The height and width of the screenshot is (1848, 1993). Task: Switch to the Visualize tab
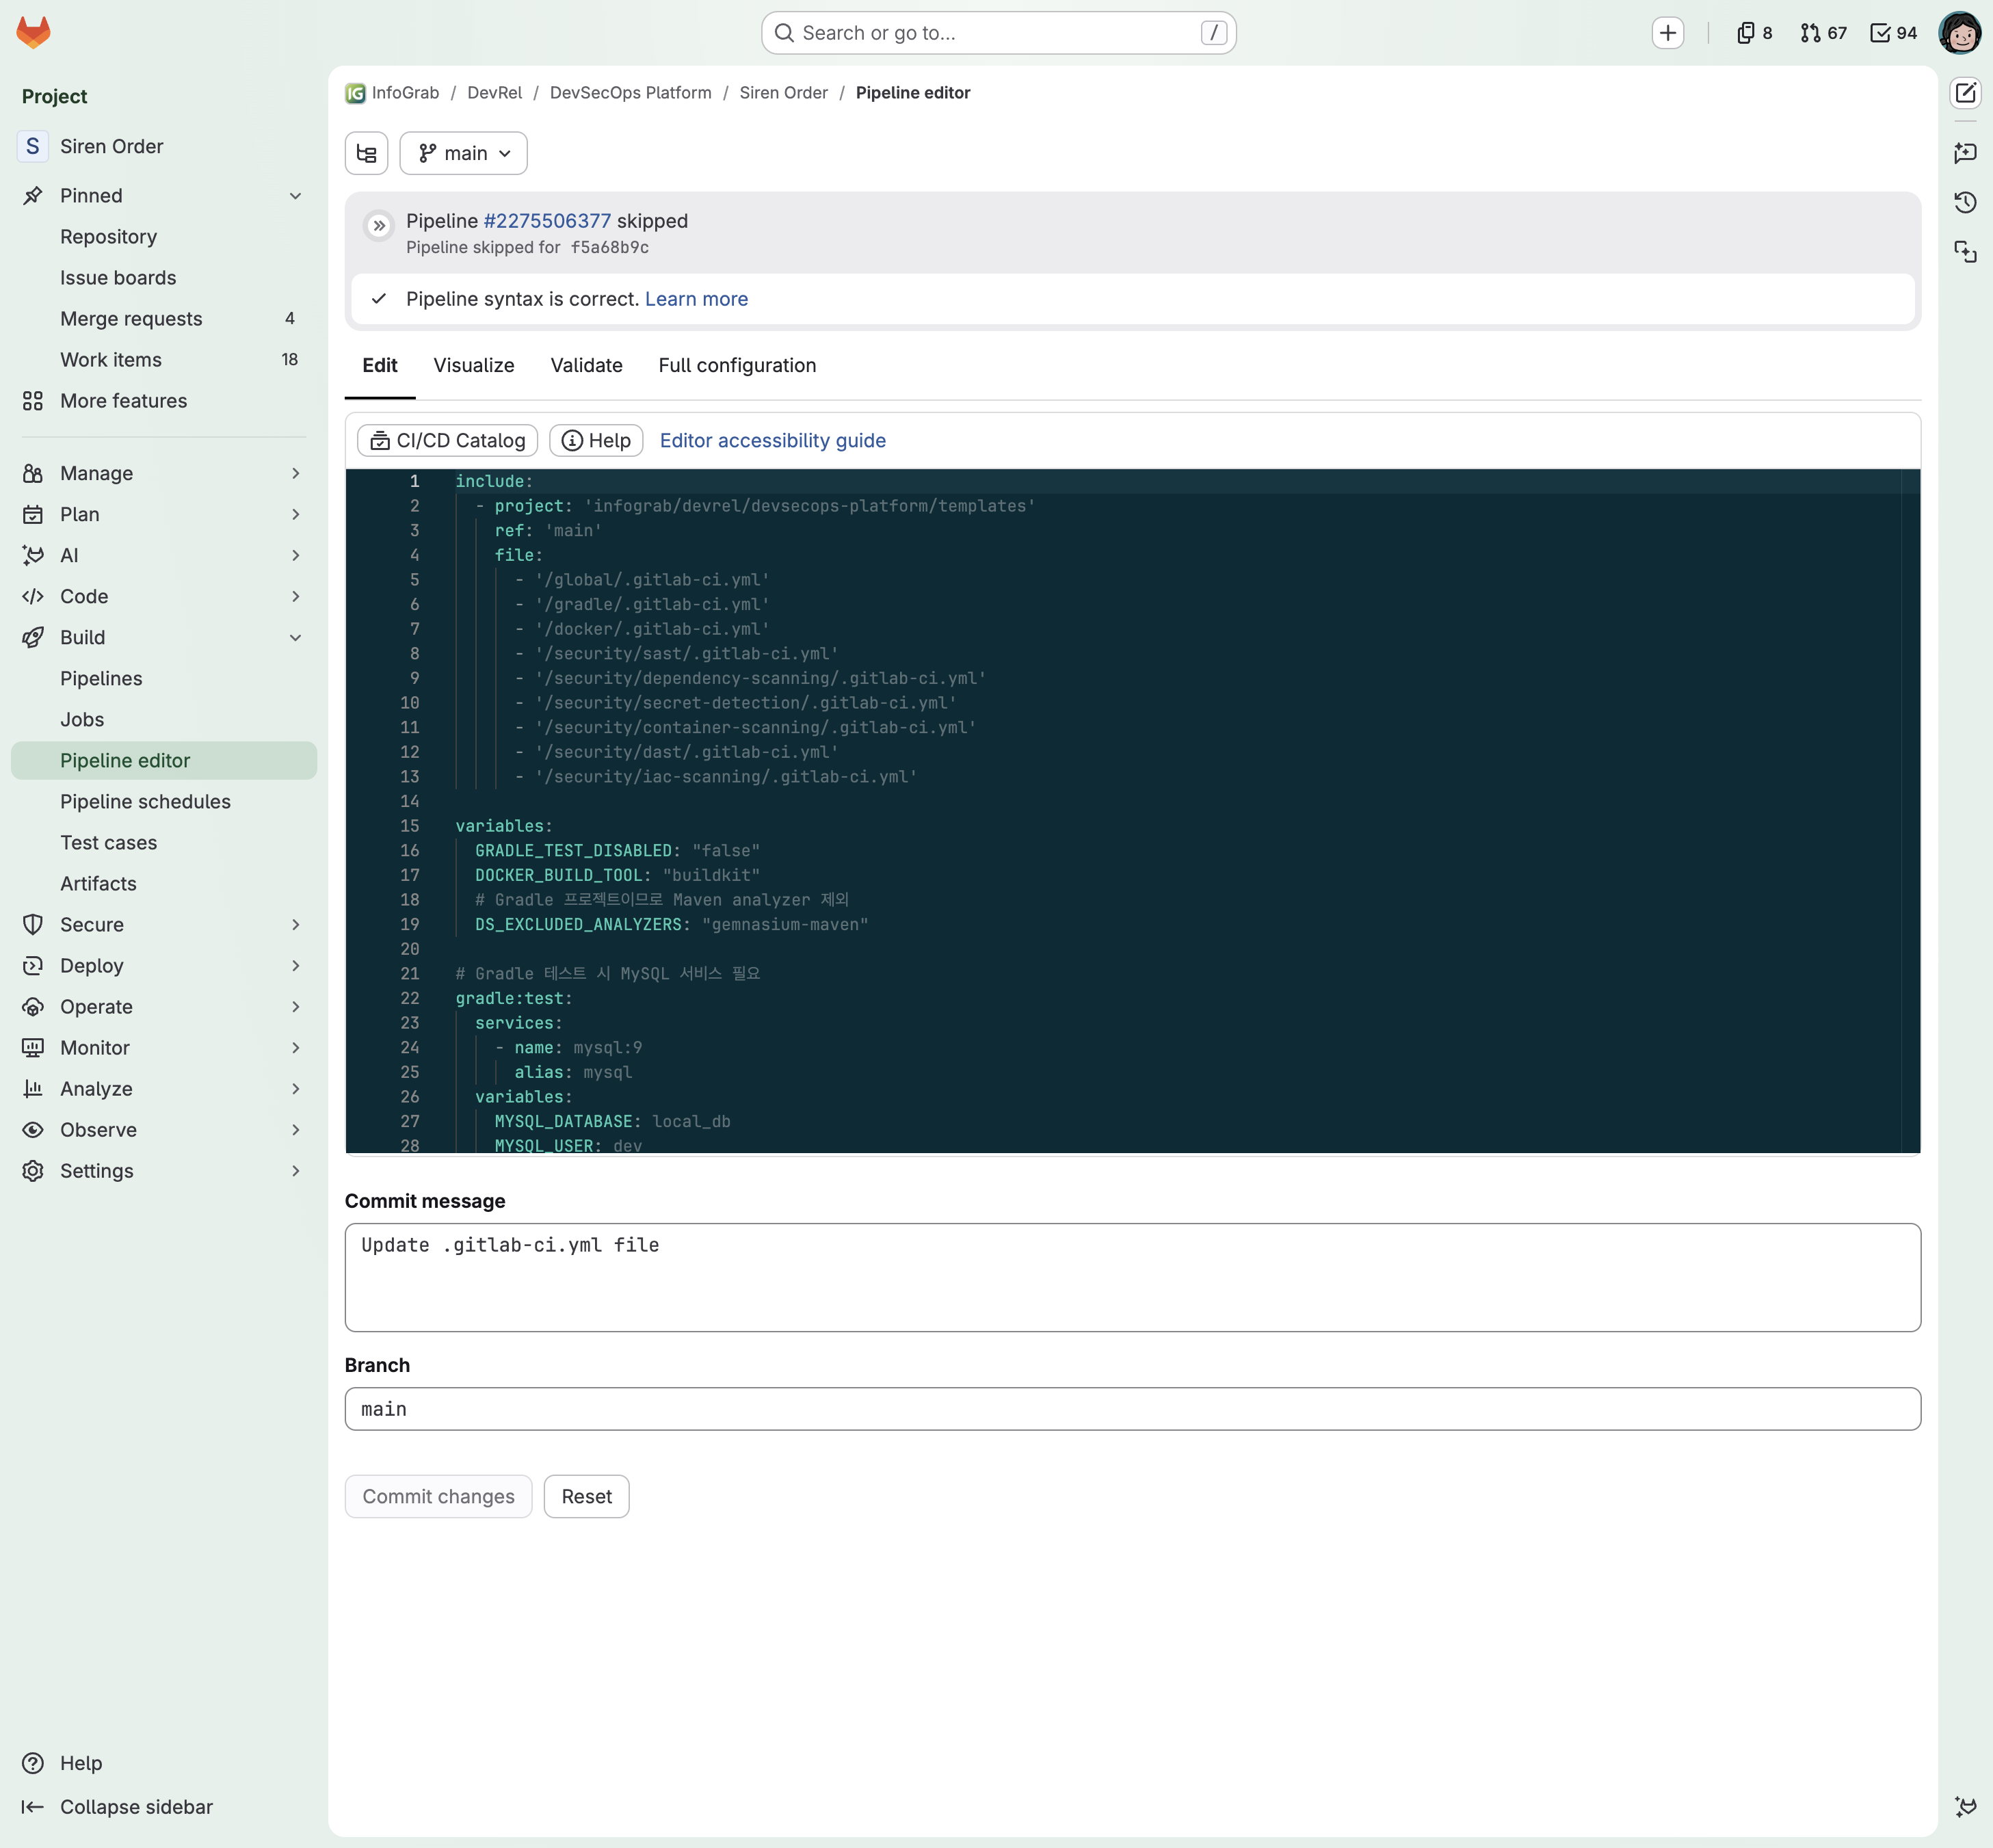pyautogui.click(x=474, y=366)
